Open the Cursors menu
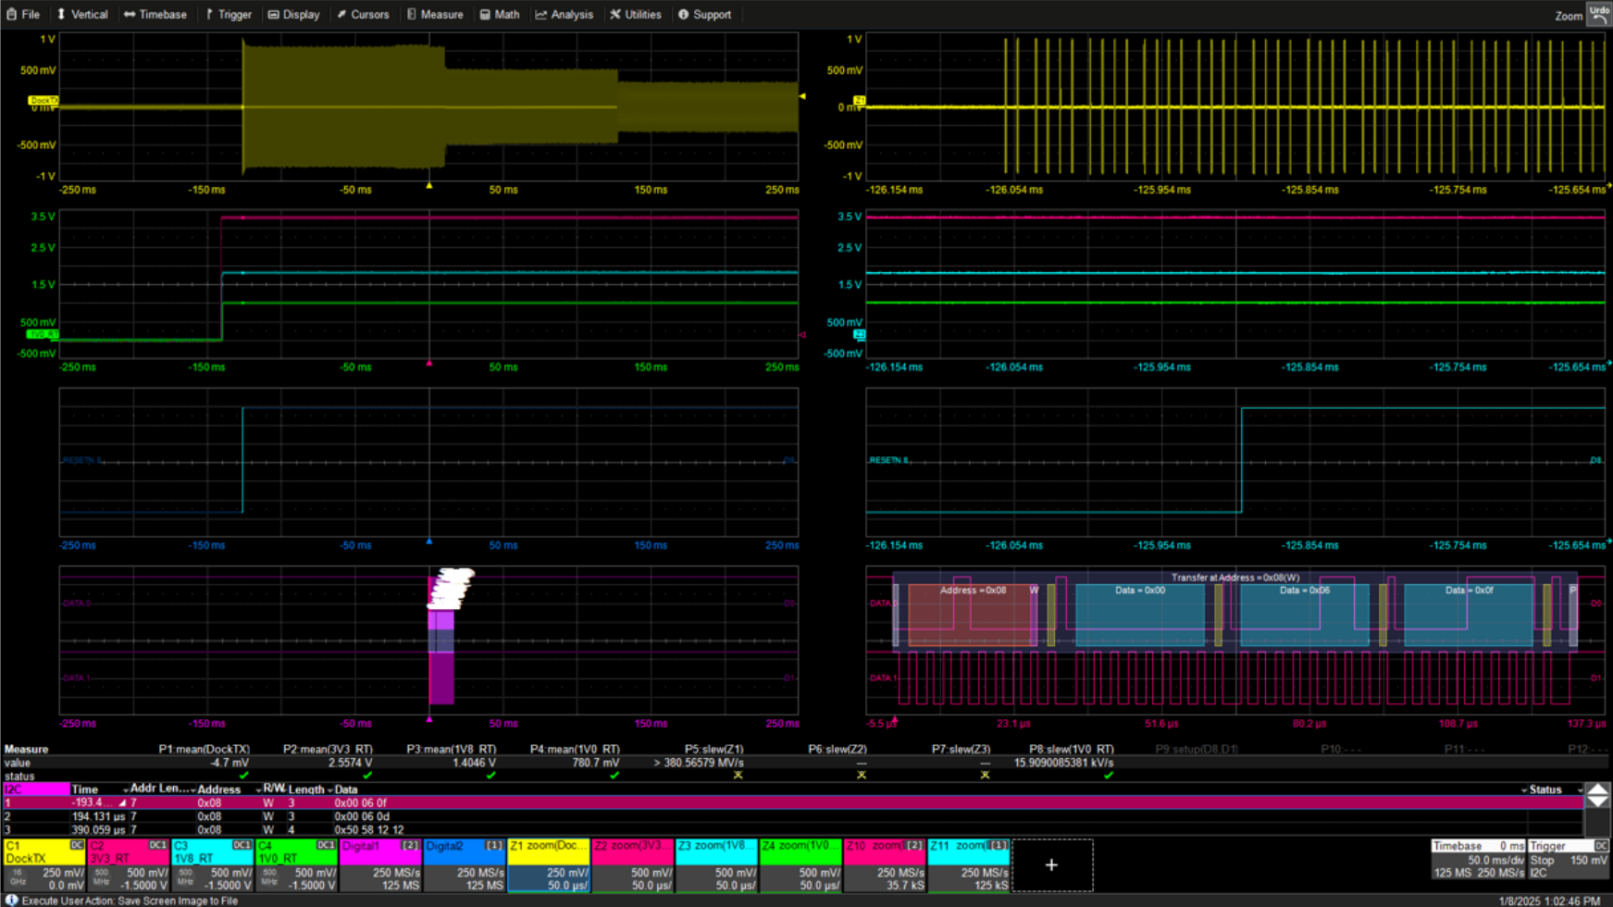Image resolution: width=1613 pixels, height=907 pixels. [x=362, y=15]
